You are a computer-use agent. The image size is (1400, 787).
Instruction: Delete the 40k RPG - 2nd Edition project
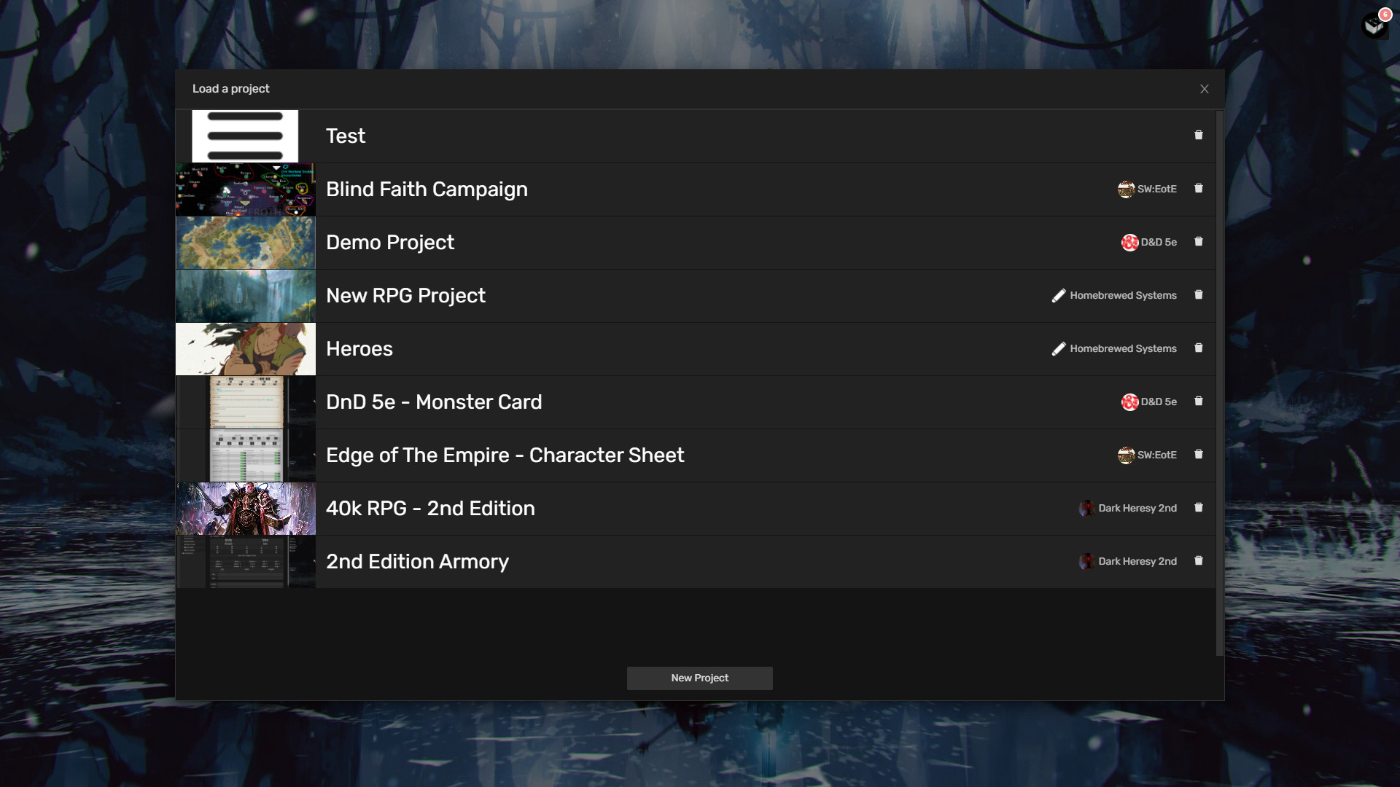click(x=1198, y=507)
